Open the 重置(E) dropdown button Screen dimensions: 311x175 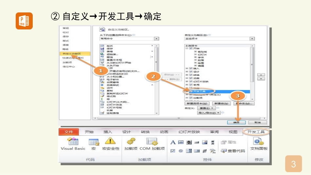tap(206, 108)
